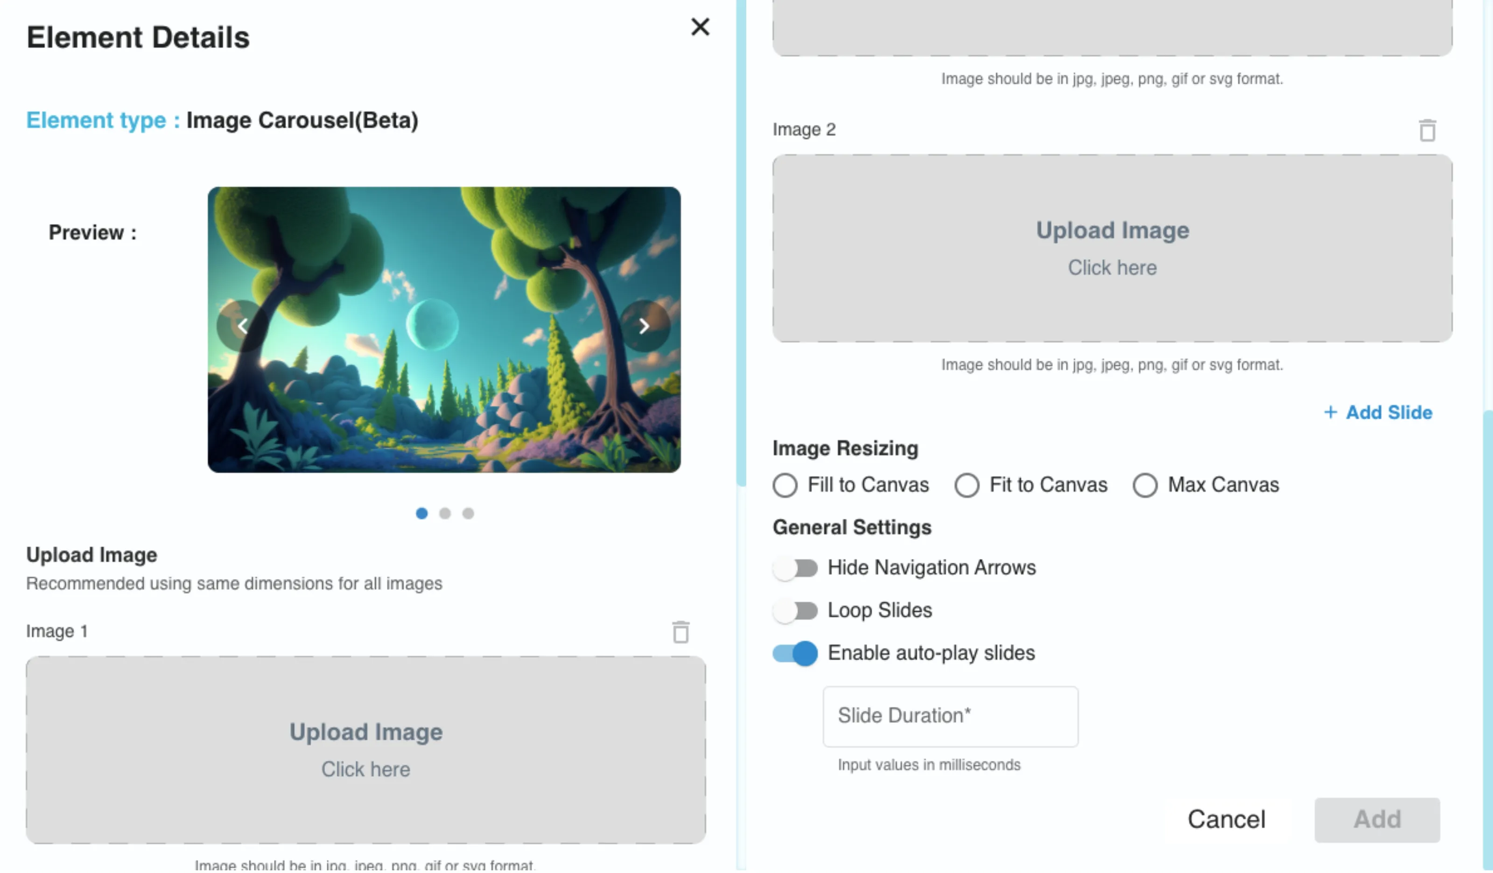The height and width of the screenshot is (873, 1493).
Task: Close the Element Details dialog
Action: [x=700, y=27]
